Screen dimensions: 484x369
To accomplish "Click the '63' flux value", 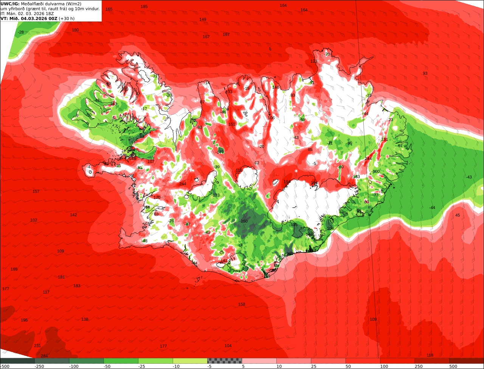I will pos(156,214).
